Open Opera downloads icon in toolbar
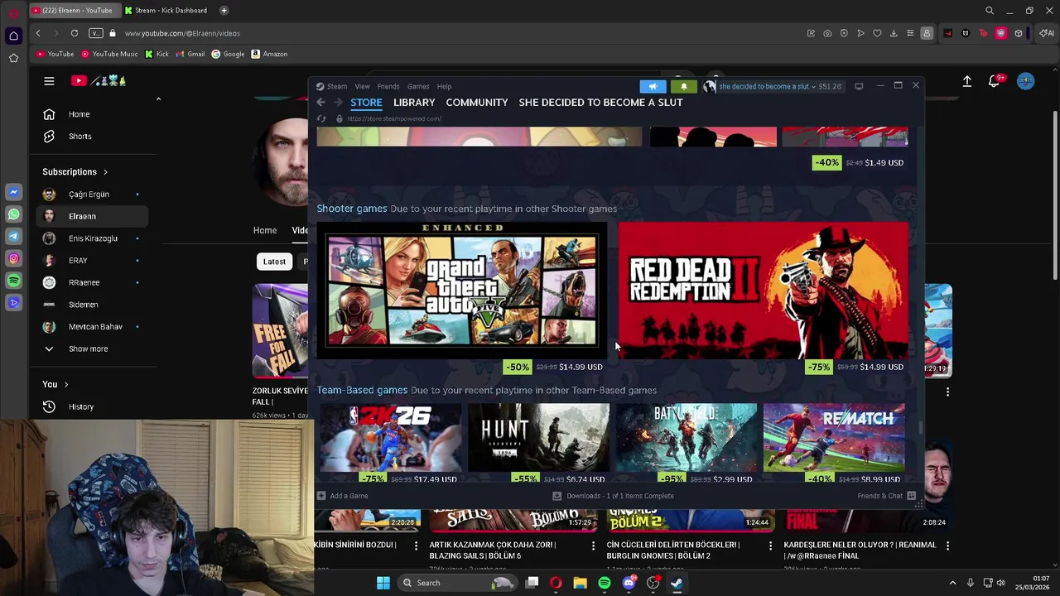This screenshot has width=1060, height=596. pyautogui.click(x=894, y=33)
